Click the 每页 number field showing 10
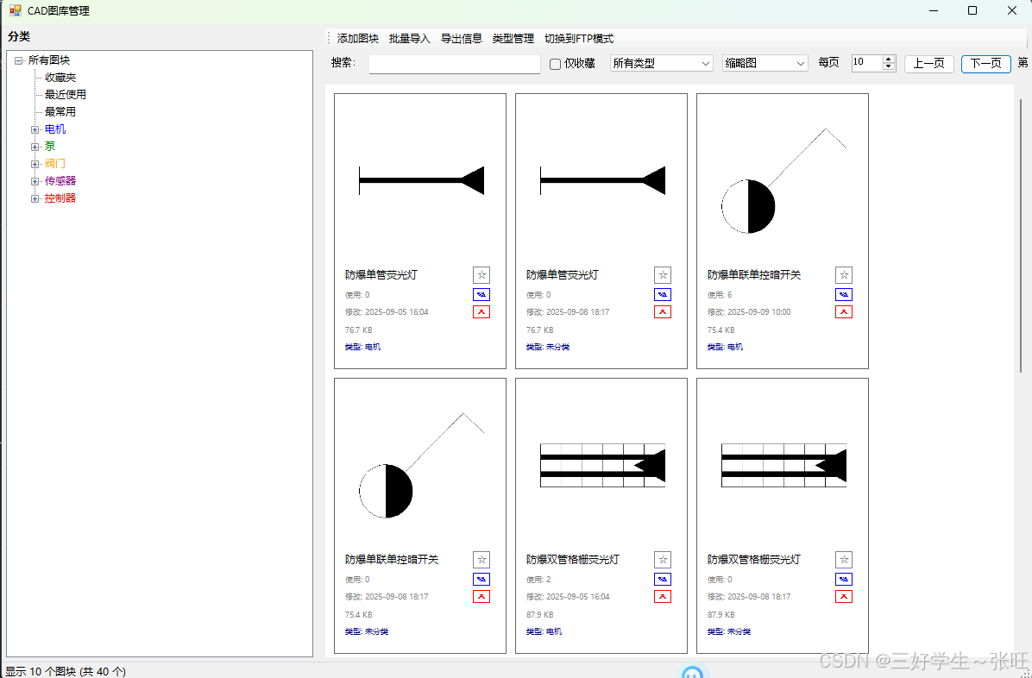The height and width of the screenshot is (678, 1032). 867,63
